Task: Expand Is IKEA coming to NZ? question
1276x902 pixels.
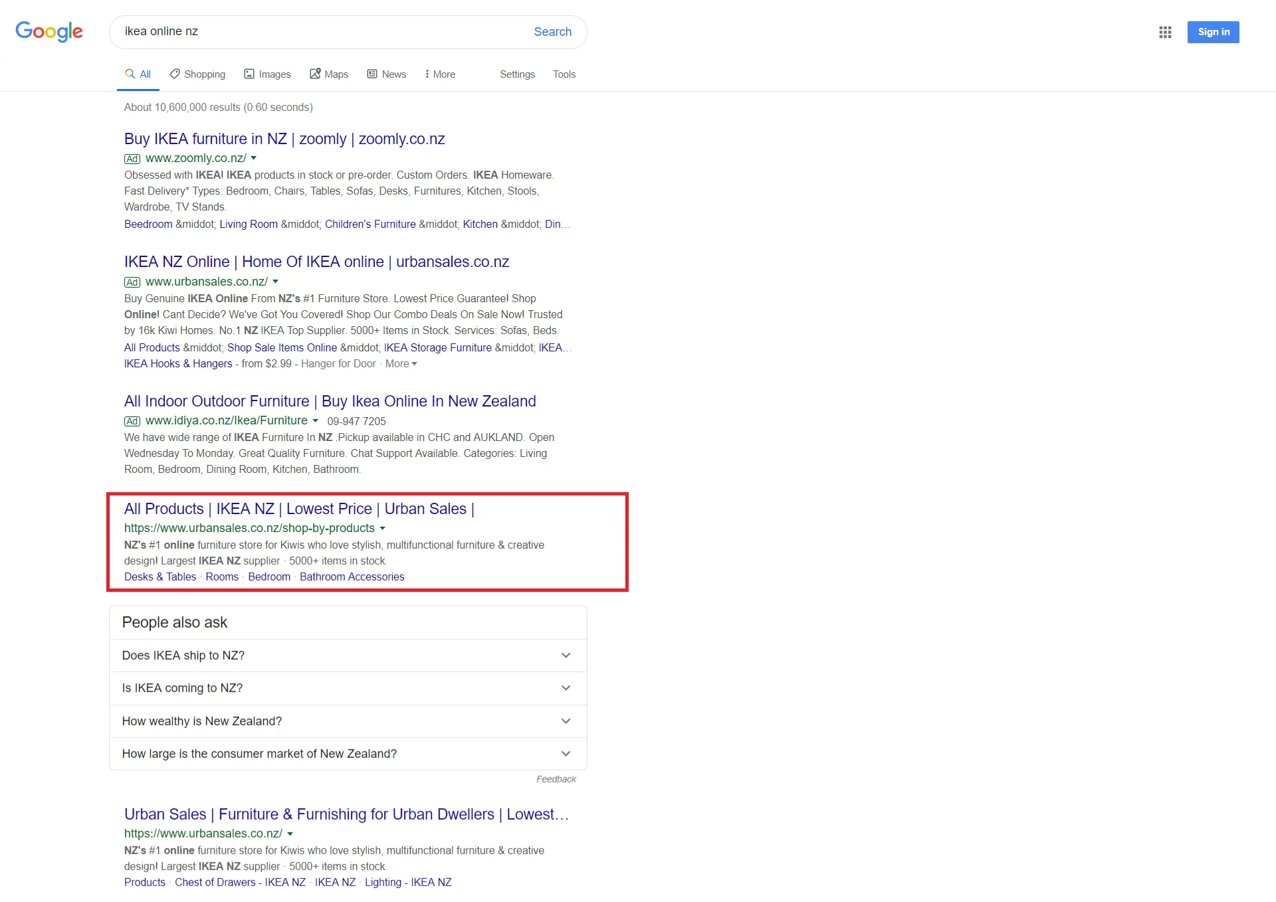Action: coord(348,688)
